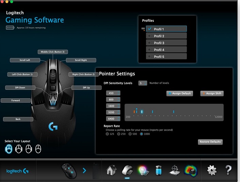The width and height of the screenshot is (240, 182).
Task: Select the Middle Click (Button 3) label
Action: pyautogui.click(x=53, y=52)
